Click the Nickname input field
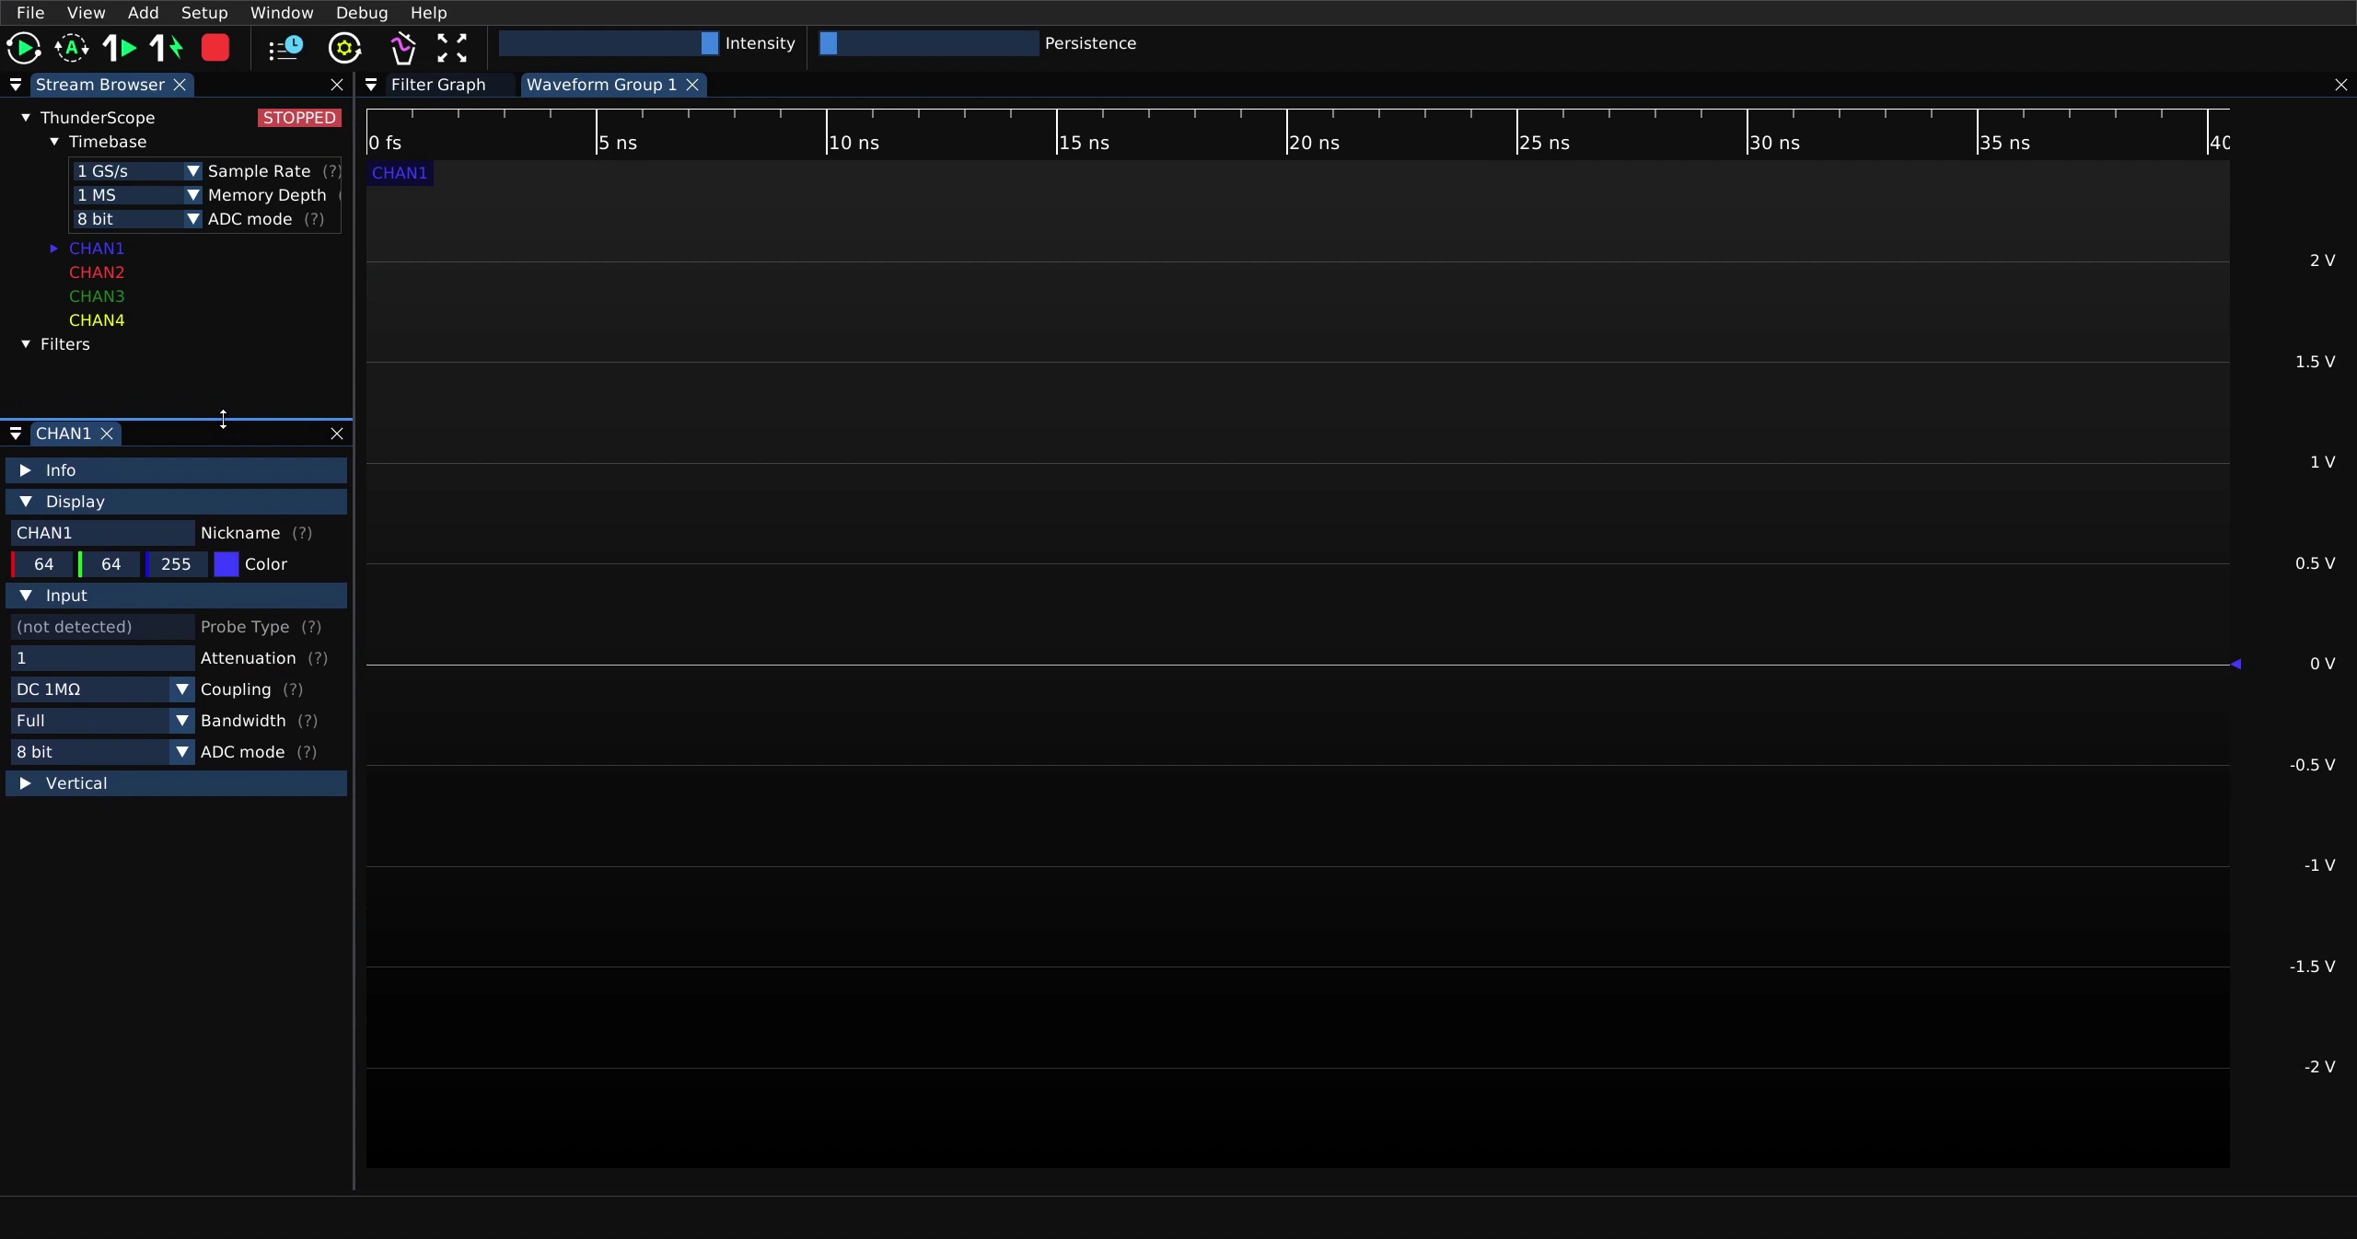 (x=102, y=533)
